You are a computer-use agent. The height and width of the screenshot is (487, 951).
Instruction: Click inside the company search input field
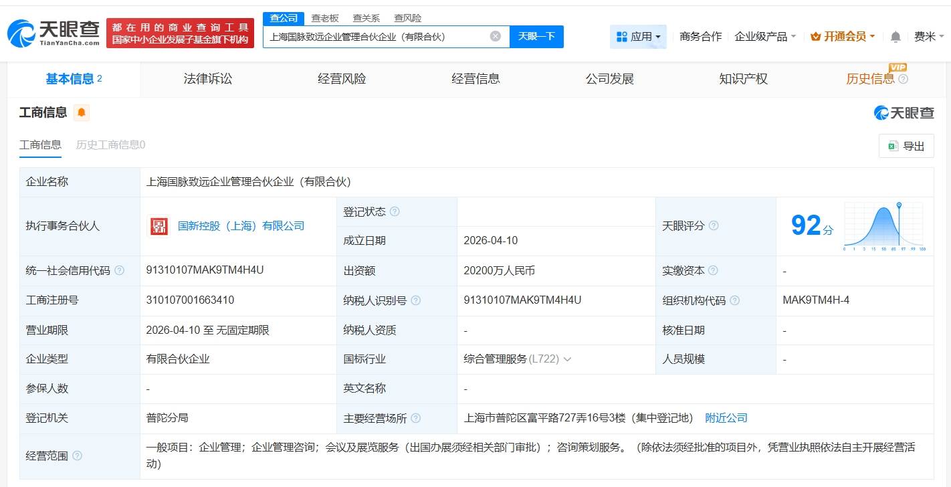pos(381,37)
